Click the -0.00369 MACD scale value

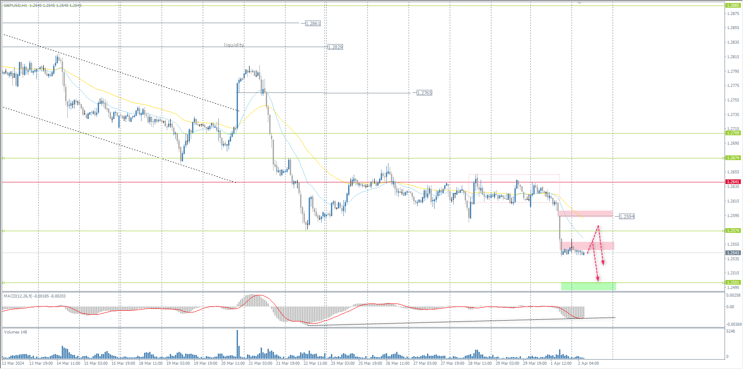[734, 324]
